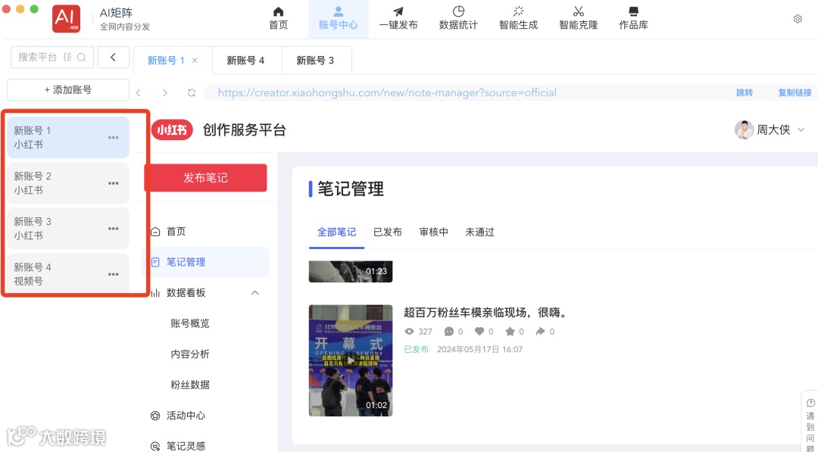Switch to 新账号 1 tab

point(173,61)
